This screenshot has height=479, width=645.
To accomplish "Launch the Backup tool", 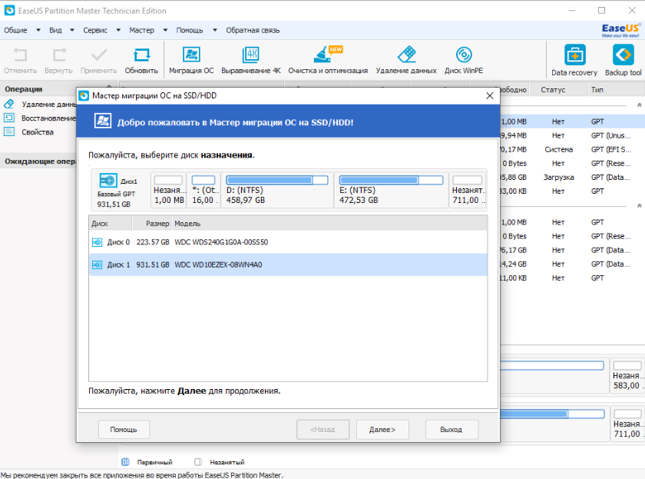I will pyautogui.click(x=623, y=55).
